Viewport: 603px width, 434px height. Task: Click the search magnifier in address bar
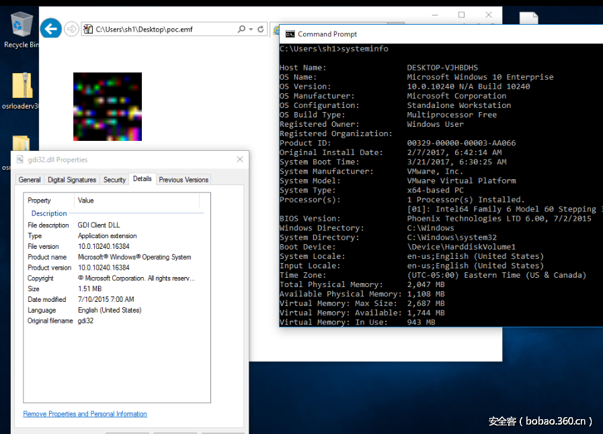coord(241,30)
